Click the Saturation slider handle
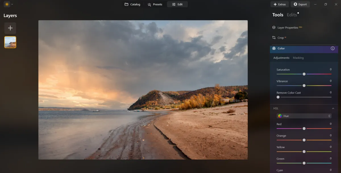Screen dimensions: 341x173 pos(304,74)
